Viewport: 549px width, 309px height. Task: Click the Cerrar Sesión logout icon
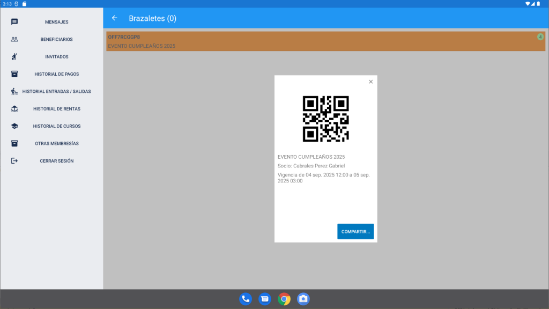pyautogui.click(x=14, y=161)
